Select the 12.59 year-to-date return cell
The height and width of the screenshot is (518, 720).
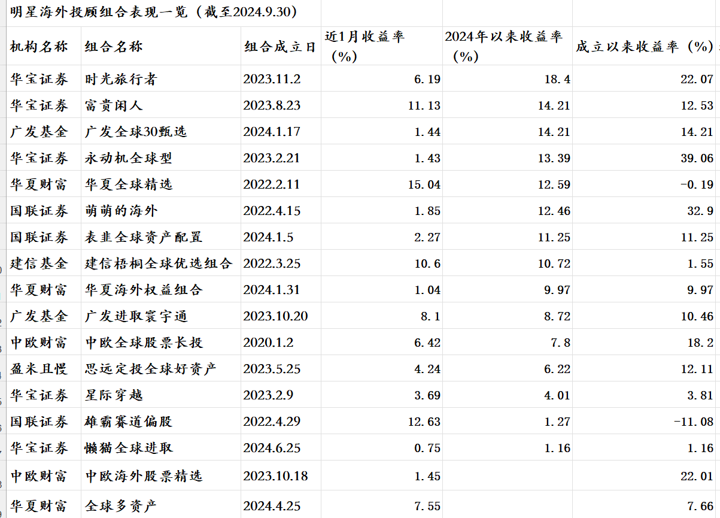click(x=508, y=184)
